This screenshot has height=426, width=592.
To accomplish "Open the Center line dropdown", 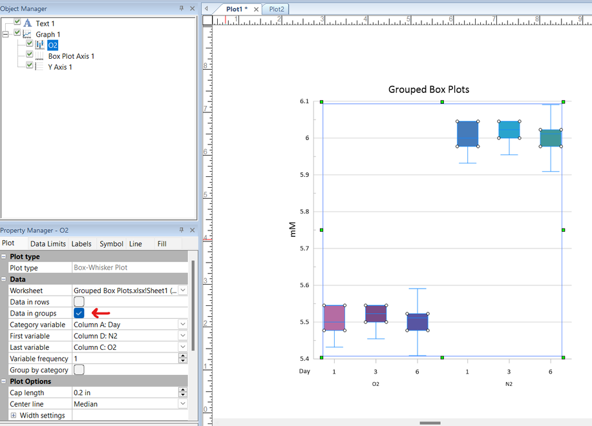I will tap(183, 404).
